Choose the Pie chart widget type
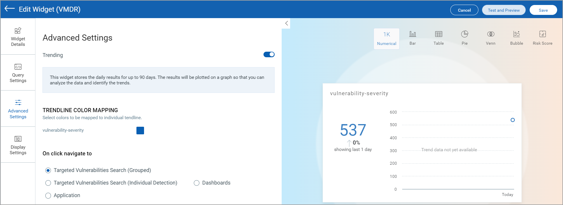Screen dimensions: 563x205 tap(465, 38)
